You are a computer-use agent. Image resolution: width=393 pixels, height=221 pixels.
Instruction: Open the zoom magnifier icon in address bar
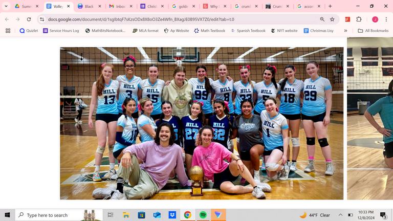[322, 19]
